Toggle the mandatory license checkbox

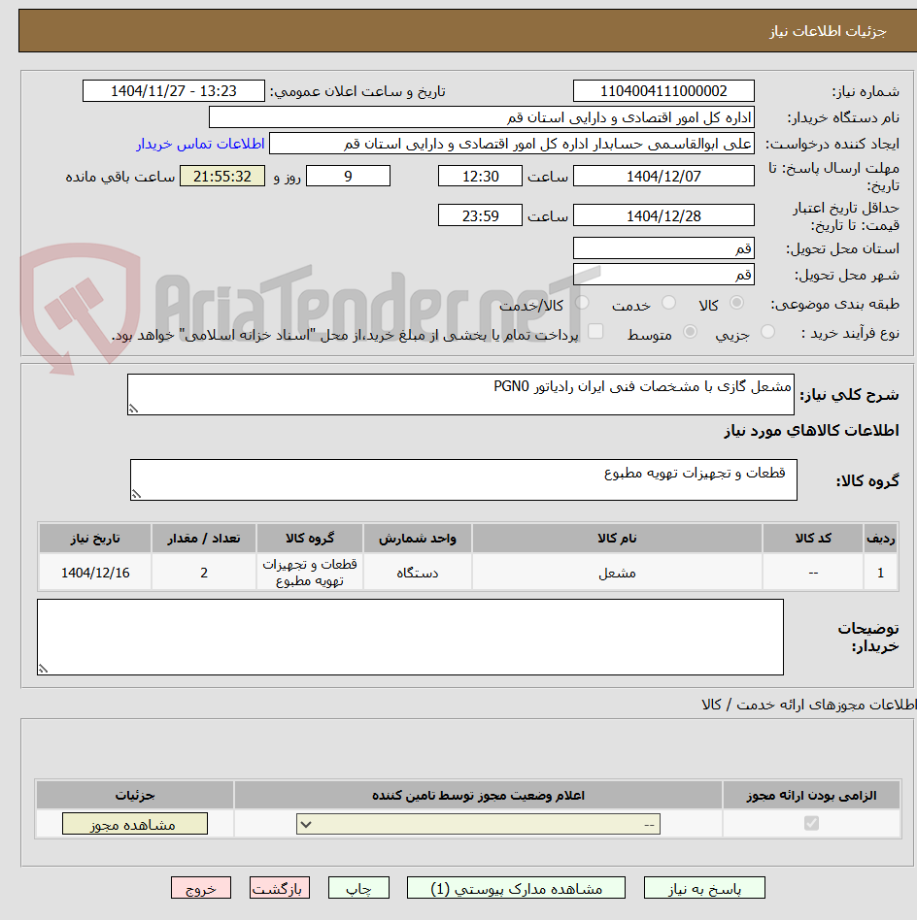[x=811, y=823]
